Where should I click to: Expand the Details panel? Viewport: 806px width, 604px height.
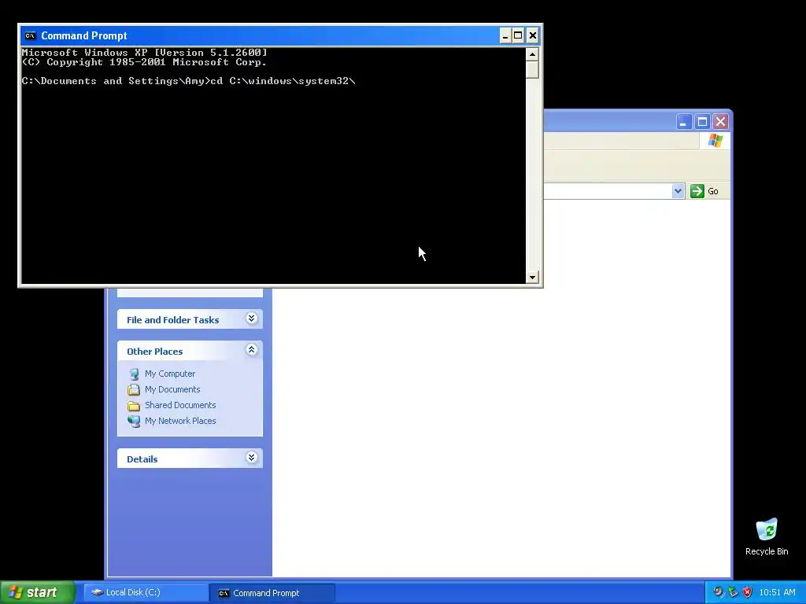251,458
